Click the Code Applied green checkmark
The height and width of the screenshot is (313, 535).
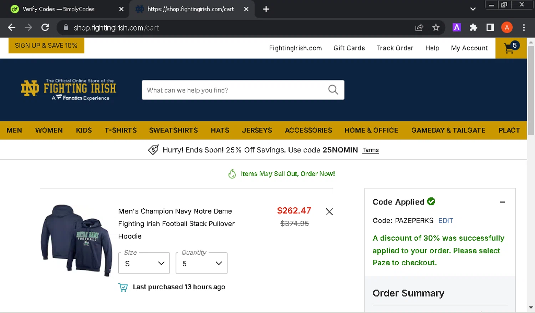pos(431,201)
